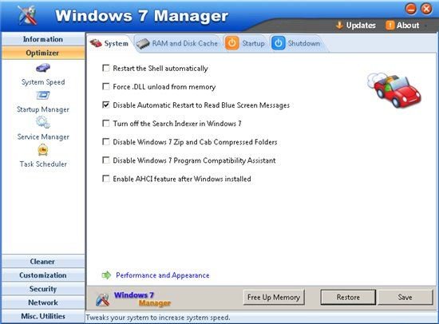
Task: Click the RAM chip icon on tab
Action: pyautogui.click(x=143, y=43)
